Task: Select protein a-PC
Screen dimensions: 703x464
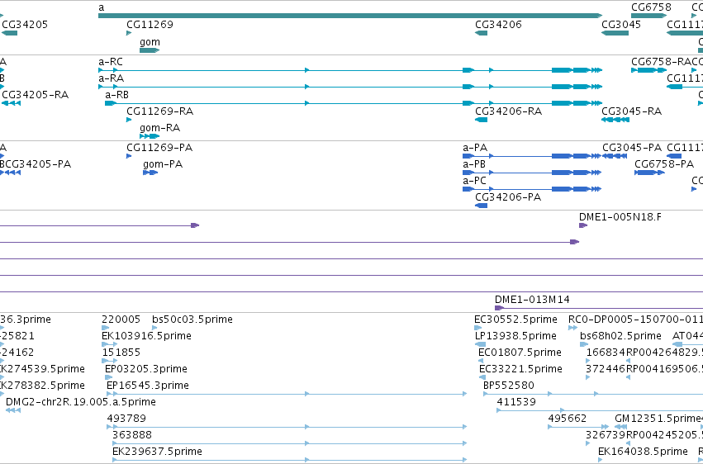Action: point(532,189)
